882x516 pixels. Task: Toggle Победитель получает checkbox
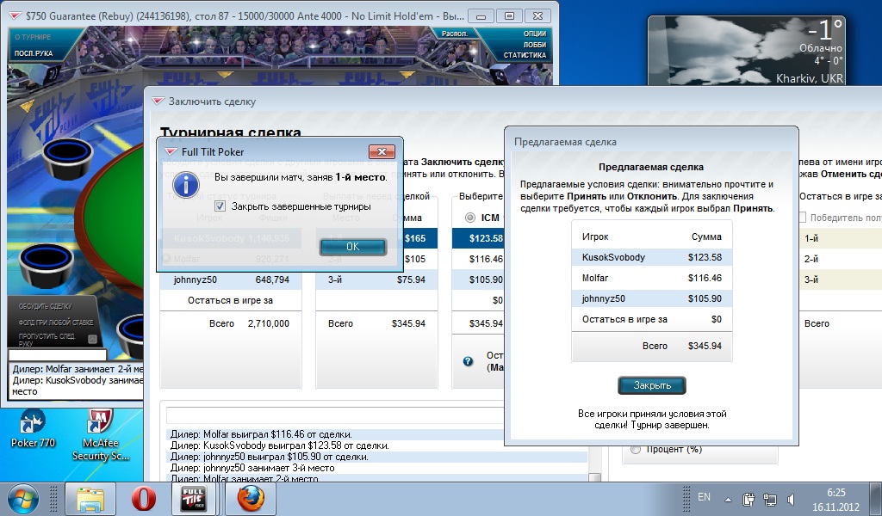tap(803, 218)
